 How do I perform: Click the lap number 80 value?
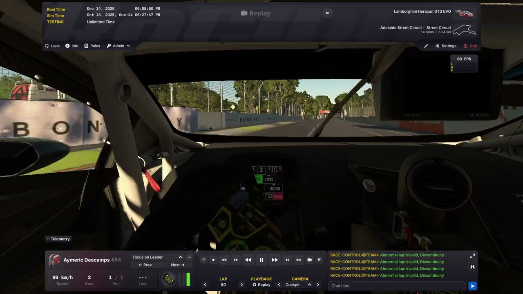tap(223, 285)
